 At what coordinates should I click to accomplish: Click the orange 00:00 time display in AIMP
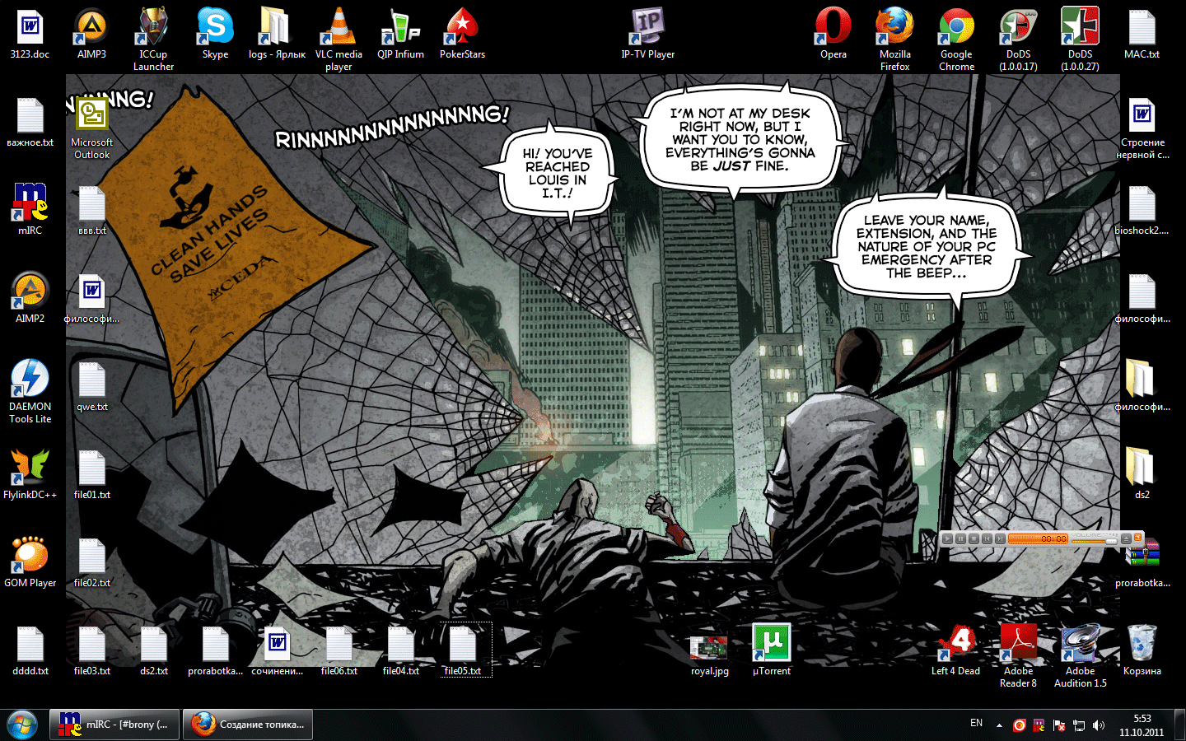tap(1039, 539)
